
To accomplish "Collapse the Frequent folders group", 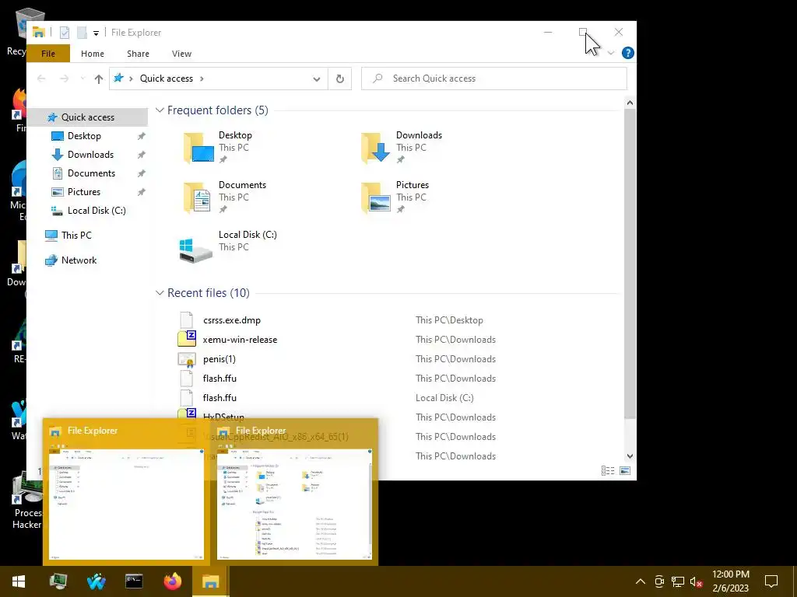I will 160,110.
